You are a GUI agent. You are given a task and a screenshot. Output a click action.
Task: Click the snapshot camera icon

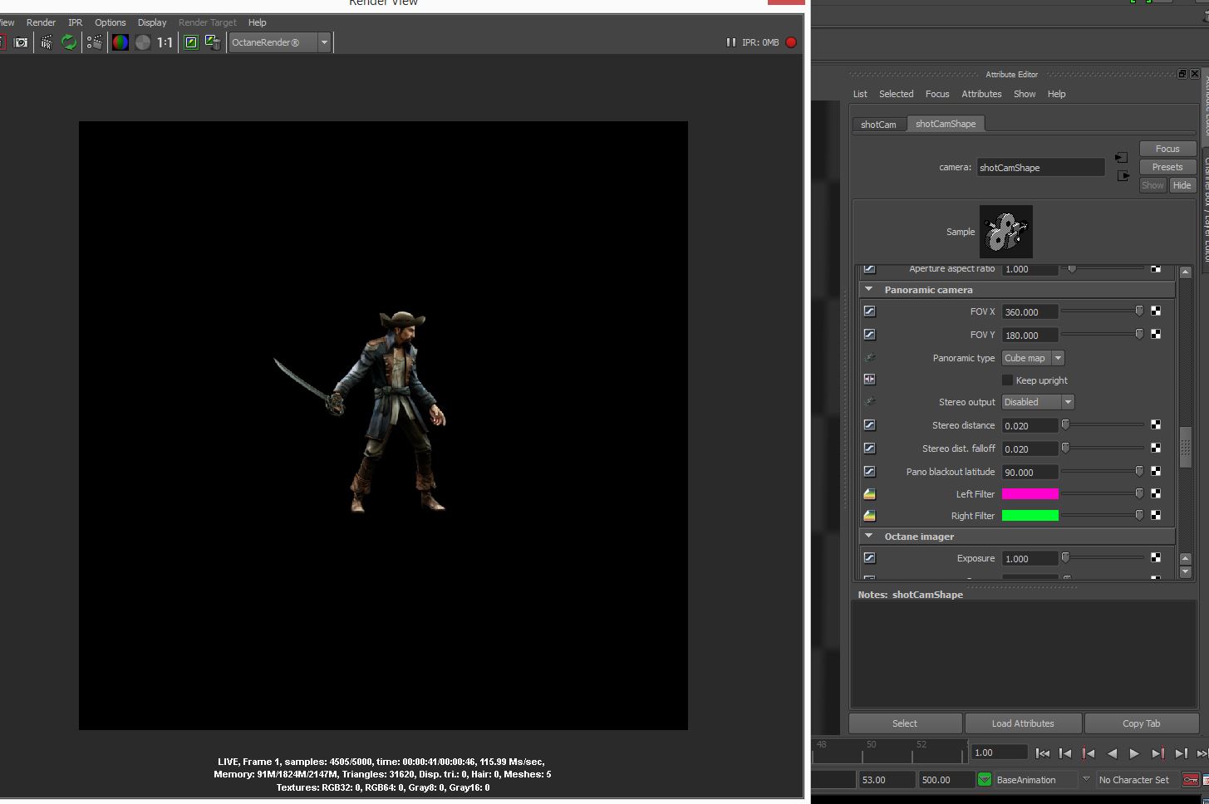(x=21, y=42)
